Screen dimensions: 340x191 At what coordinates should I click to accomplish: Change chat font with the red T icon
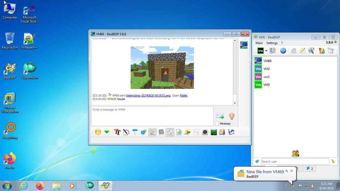coord(117,132)
